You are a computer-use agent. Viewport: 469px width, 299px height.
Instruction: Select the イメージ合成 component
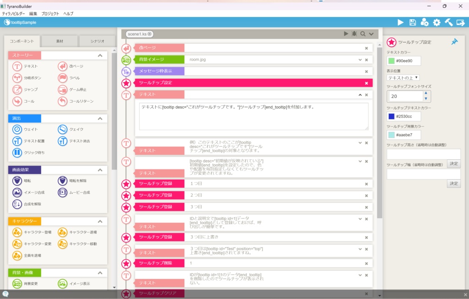tap(28, 192)
